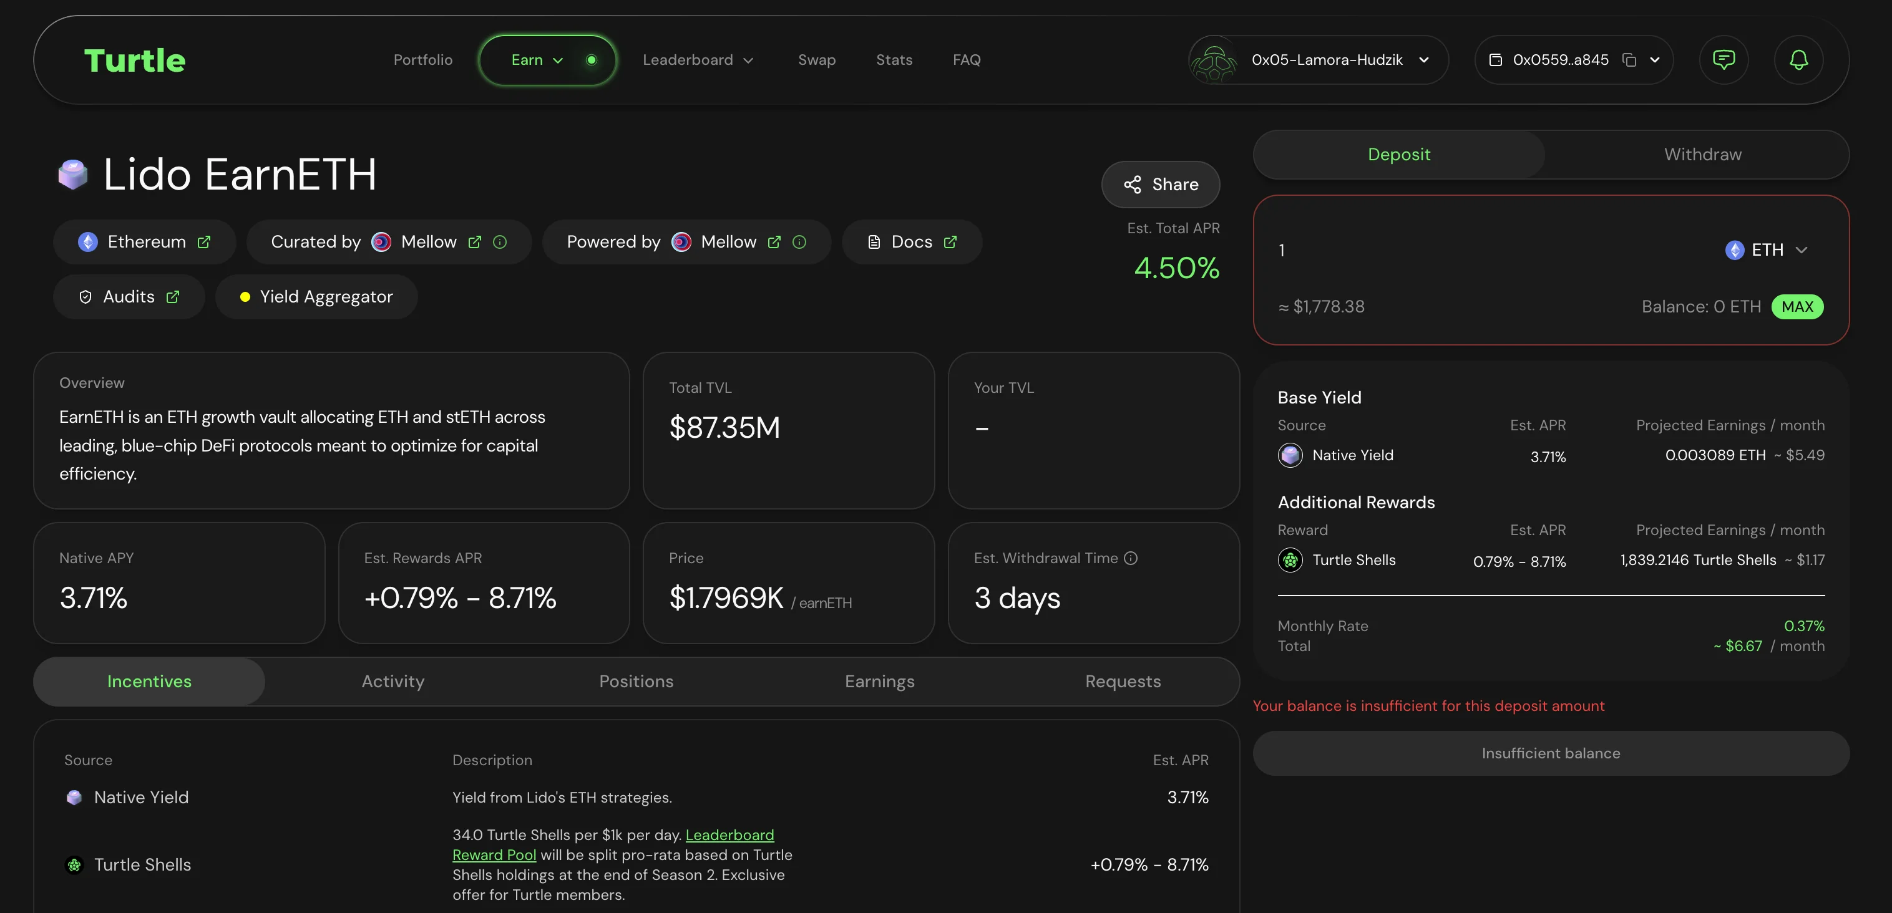Click the ETH token logo in deposit box
Image resolution: width=1892 pixels, height=913 pixels.
pos(1735,250)
